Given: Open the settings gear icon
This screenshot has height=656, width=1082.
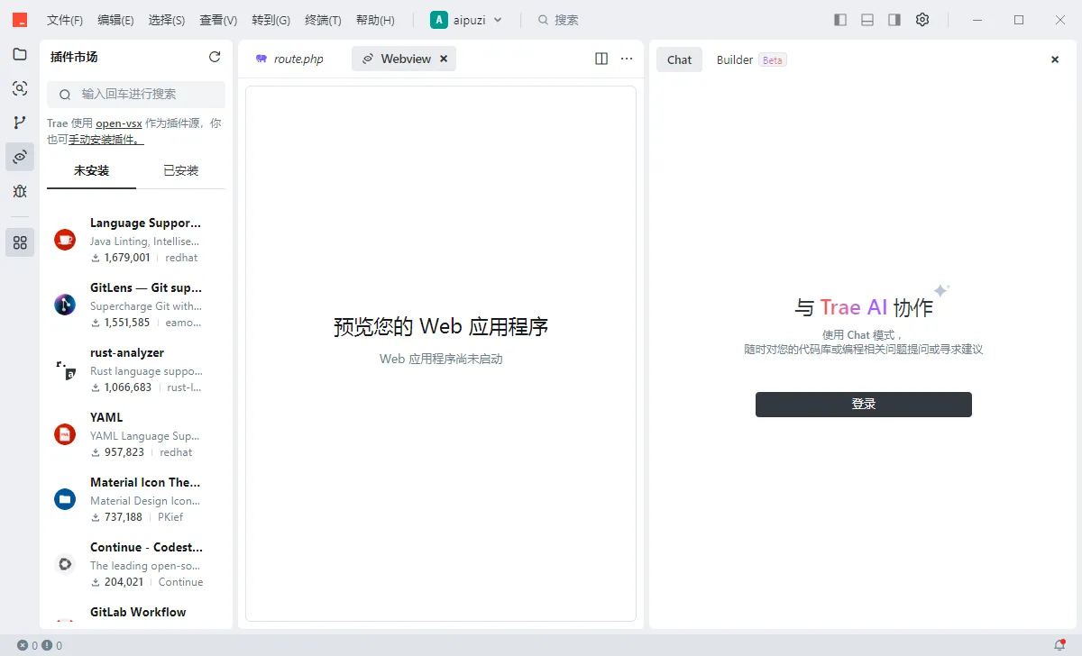Looking at the screenshot, I should (x=922, y=20).
